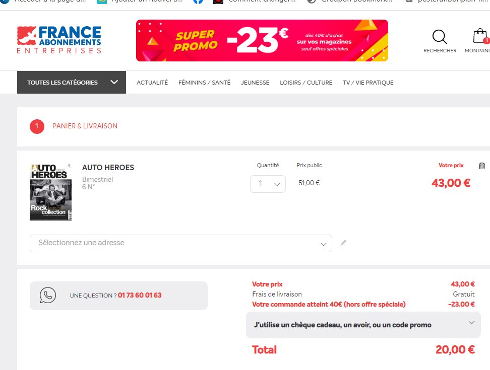Screen dimensions: 490x370
Task: Open the Facebook bookmark icon
Action: tap(198, 2)
